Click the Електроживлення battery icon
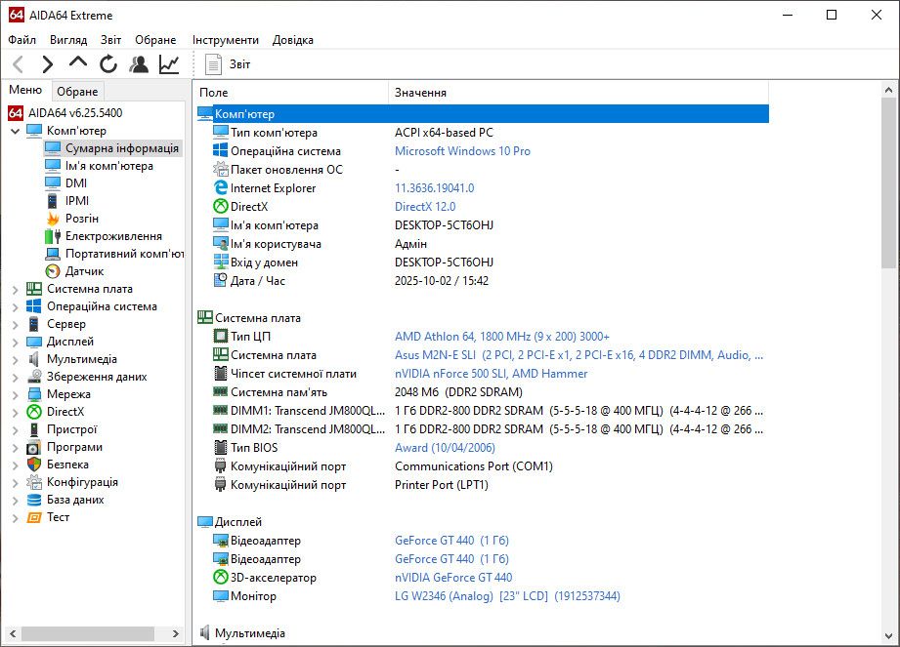 coord(53,236)
